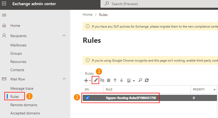Go to Message trace

(x=22, y=88)
